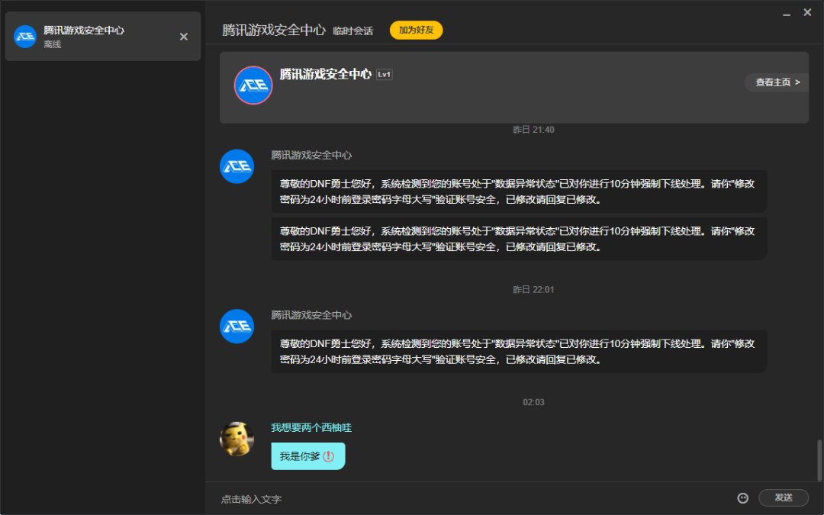Click header title 腾讯游戏安全中心
The image size is (824, 515).
[274, 30]
